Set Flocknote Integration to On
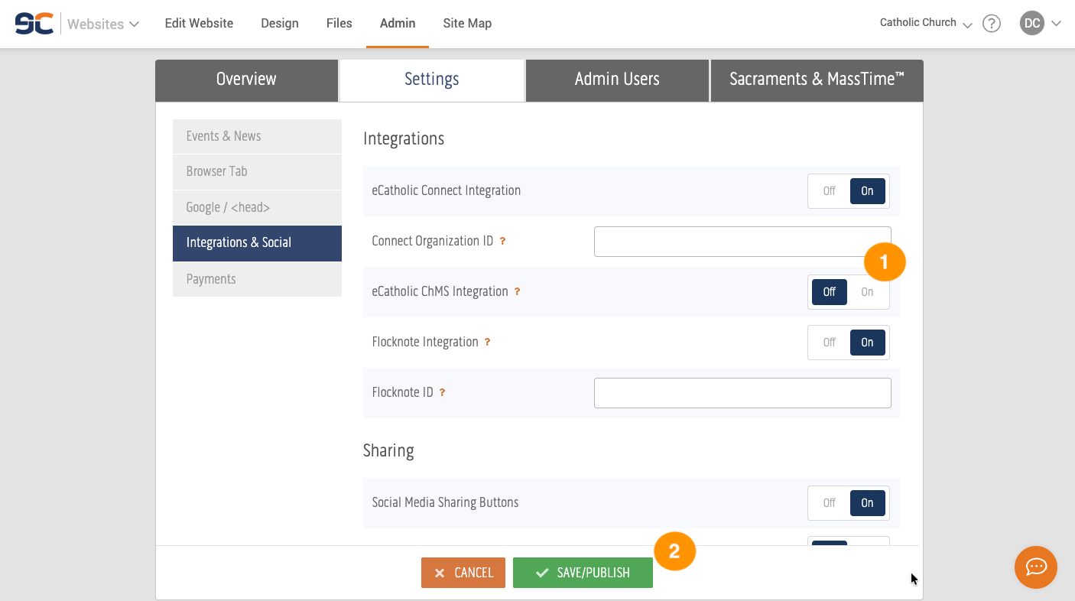The width and height of the screenshot is (1075, 601). 867,343
